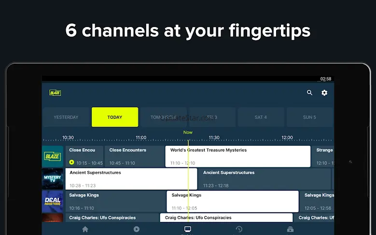
Task: Click the 12:00 time label
Action: click(x=287, y=138)
